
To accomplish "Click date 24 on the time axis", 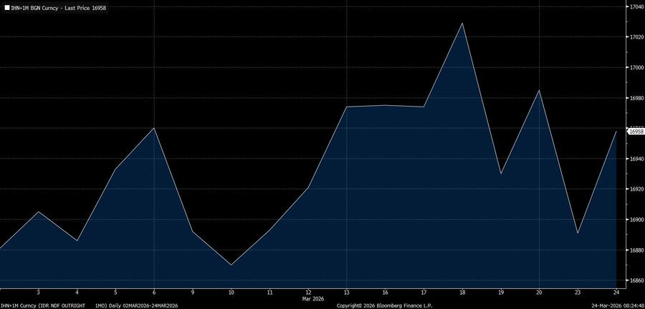I will (x=616, y=293).
